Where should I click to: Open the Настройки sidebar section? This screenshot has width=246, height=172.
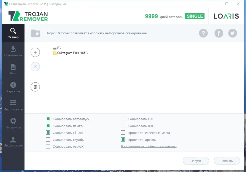[x=13, y=123]
